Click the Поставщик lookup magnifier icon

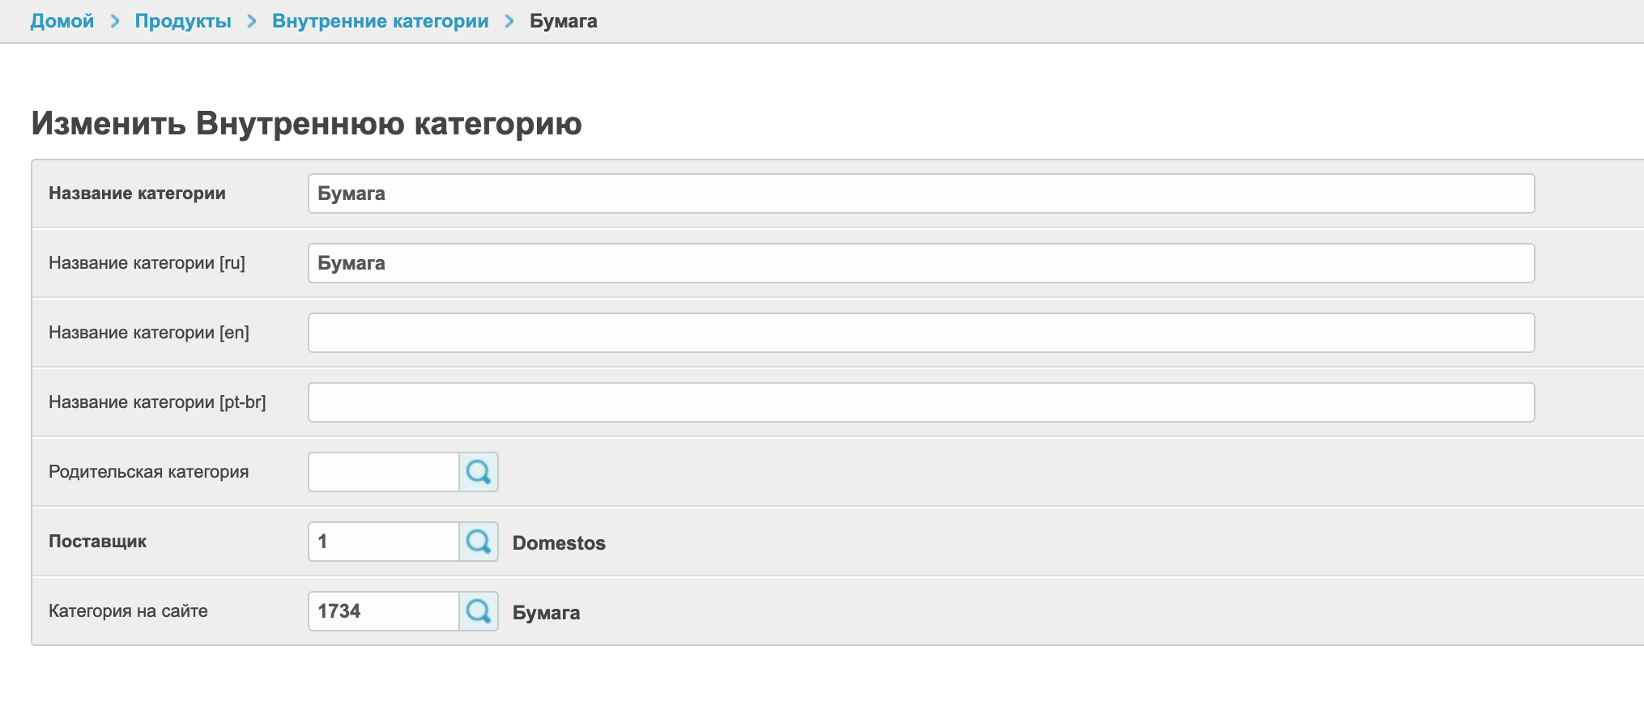coord(479,542)
